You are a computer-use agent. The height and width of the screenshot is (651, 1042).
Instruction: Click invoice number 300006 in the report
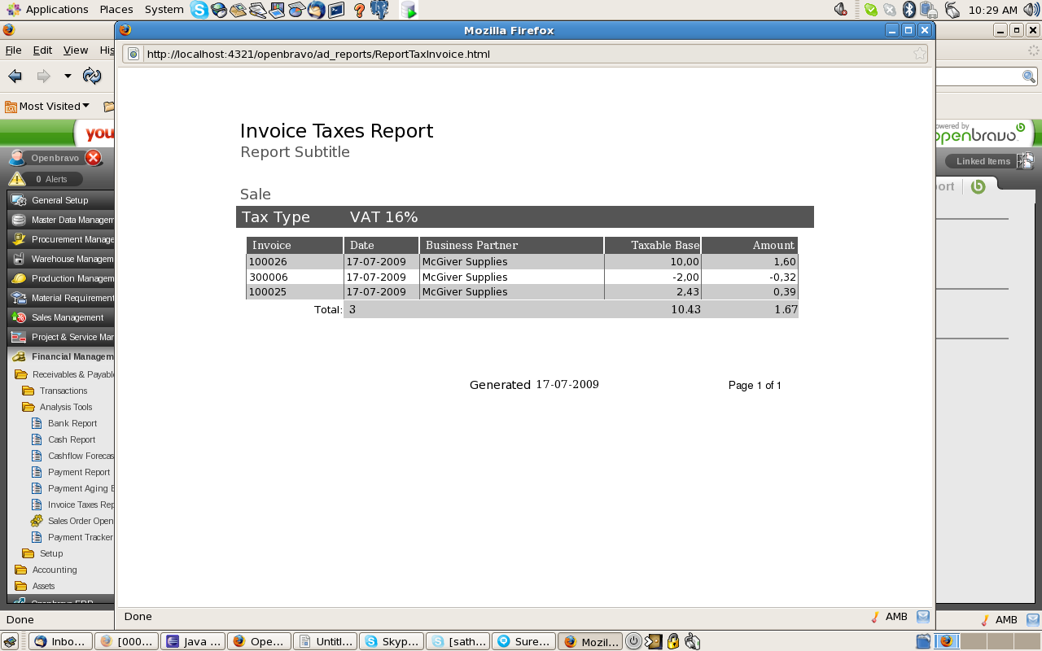click(268, 277)
